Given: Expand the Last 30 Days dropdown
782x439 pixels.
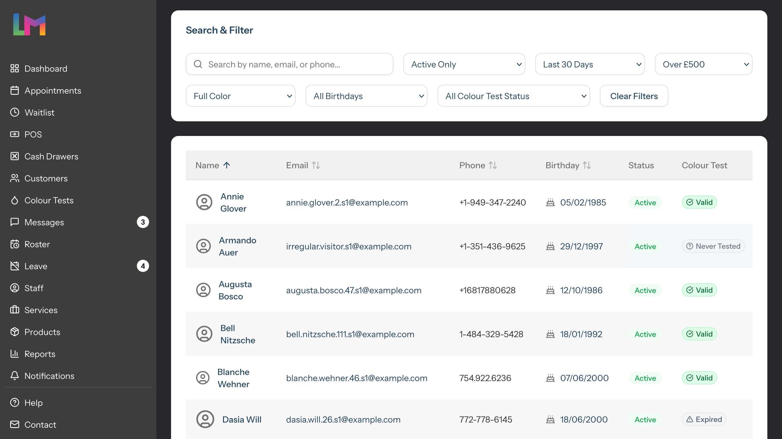Looking at the screenshot, I should click(590, 64).
